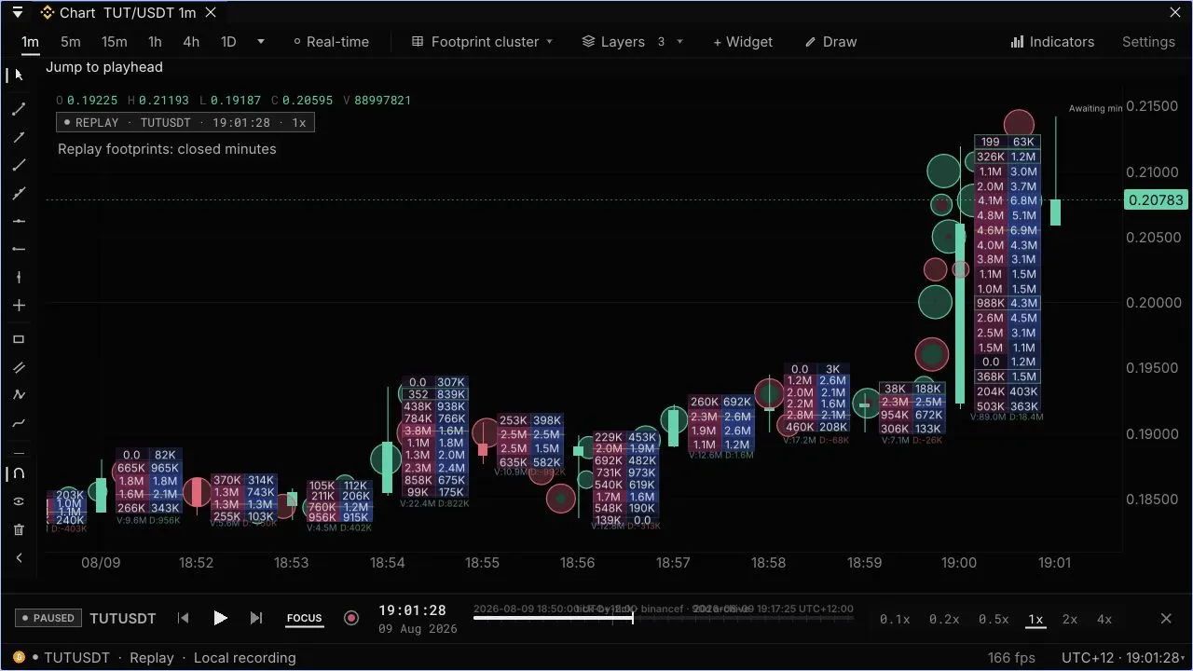Skip replay to start
Viewport: 1193px width, 671px height.
pyautogui.click(x=184, y=618)
